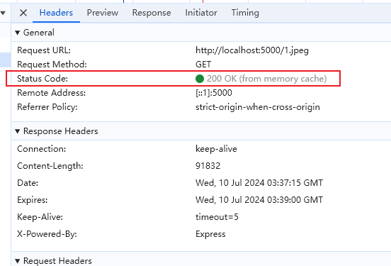Select the timeout=5 value
391x266 pixels.
217,217
